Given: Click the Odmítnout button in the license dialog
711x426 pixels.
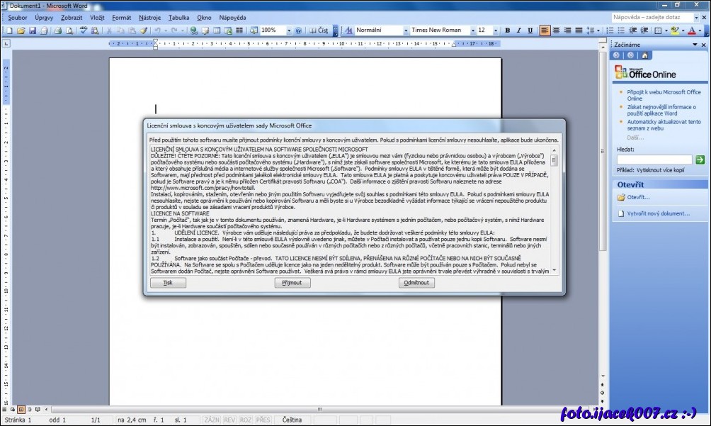Looking at the screenshot, I should (x=416, y=283).
